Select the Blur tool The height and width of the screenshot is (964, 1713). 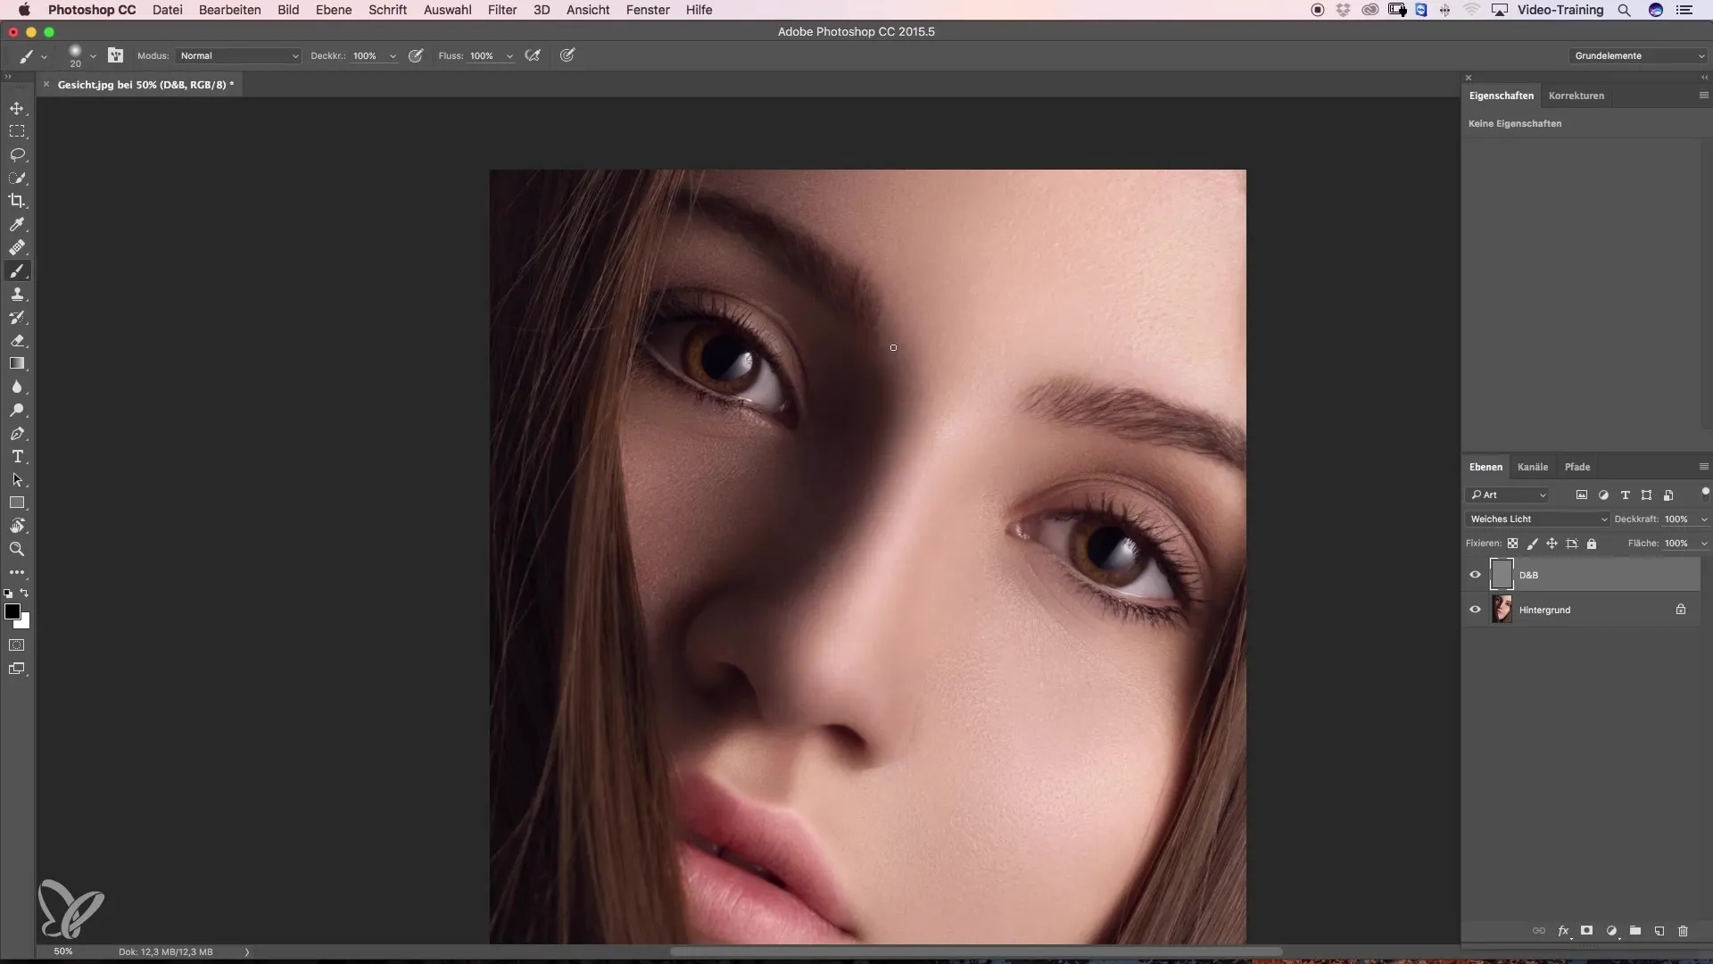(x=17, y=386)
